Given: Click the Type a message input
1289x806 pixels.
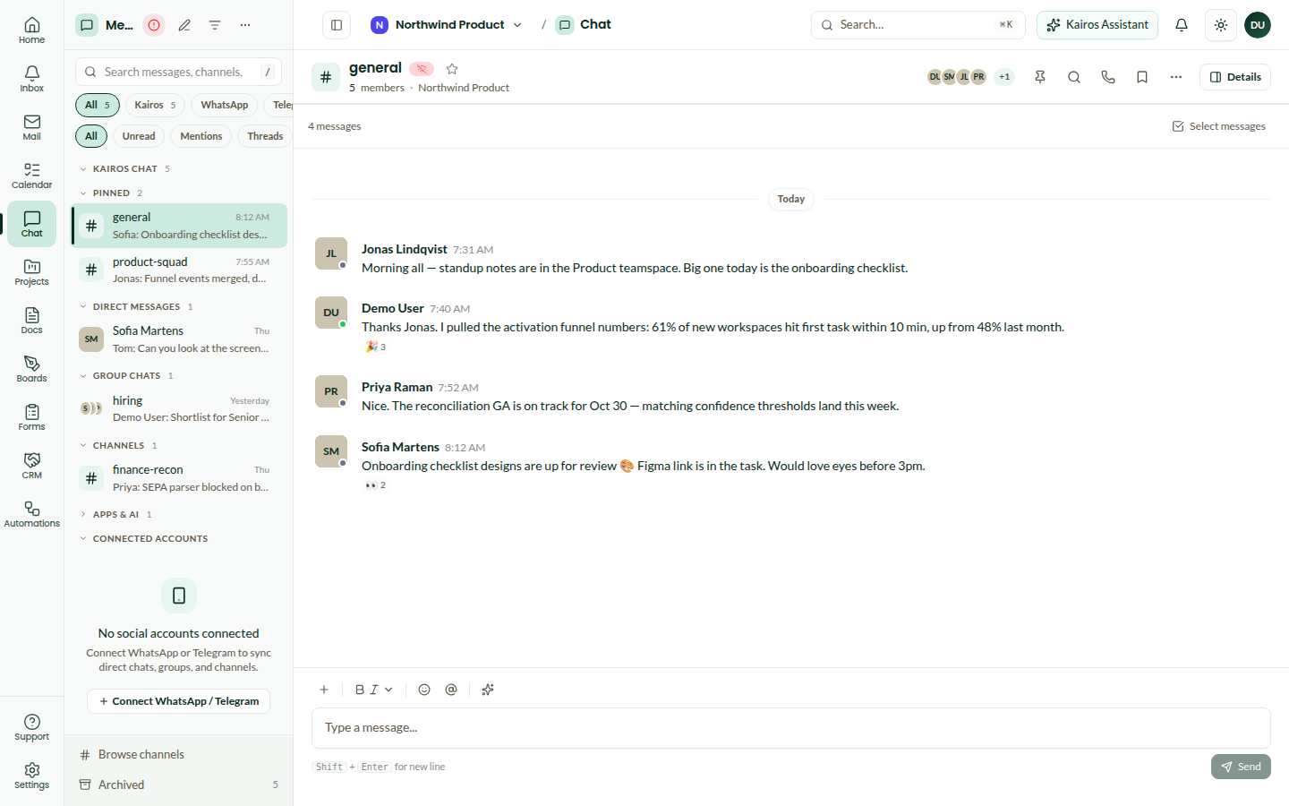Looking at the screenshot, I should [791, 728].
